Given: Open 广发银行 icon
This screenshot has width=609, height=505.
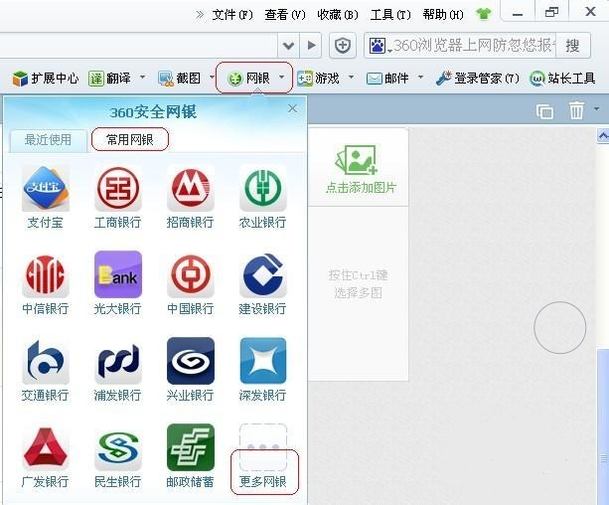Looking at the screenshot, I should 46,447.
